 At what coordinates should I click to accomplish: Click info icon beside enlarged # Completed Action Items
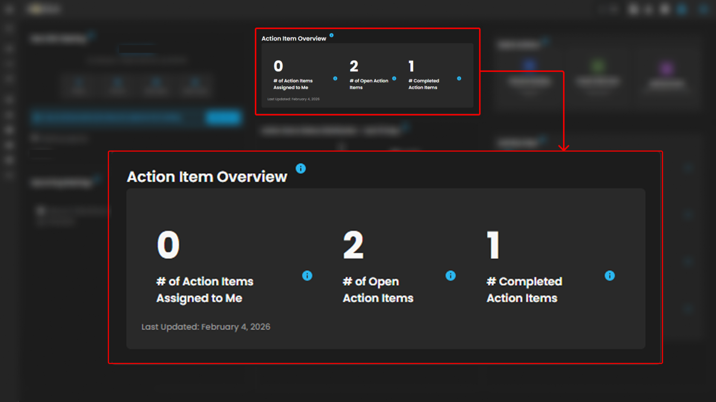[x=609, y=276]
